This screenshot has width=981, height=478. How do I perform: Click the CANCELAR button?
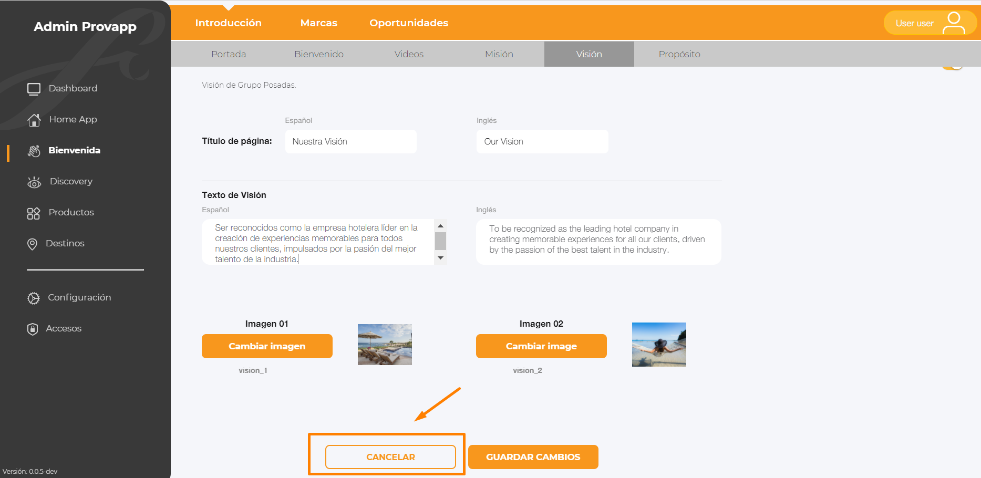click(x=390, y=457)
